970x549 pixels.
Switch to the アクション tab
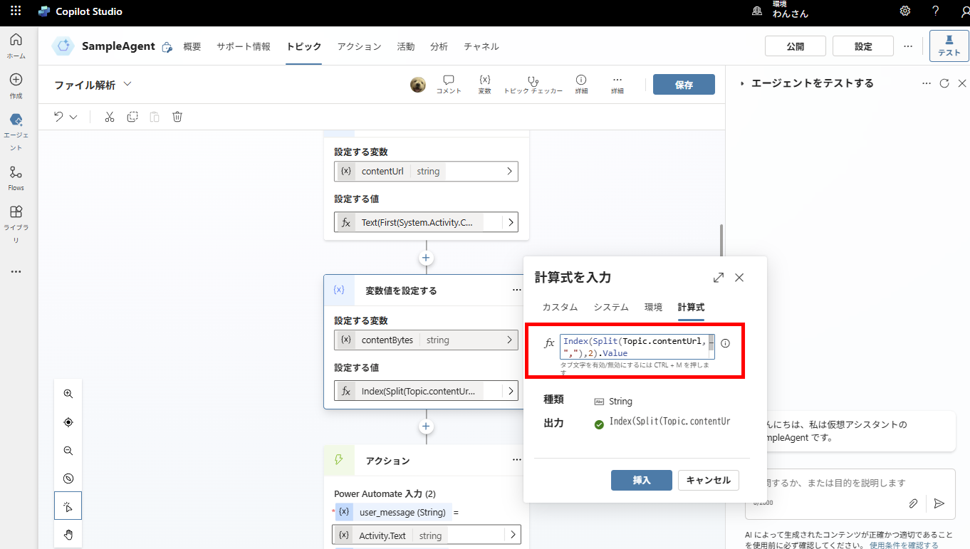(359, 46)
